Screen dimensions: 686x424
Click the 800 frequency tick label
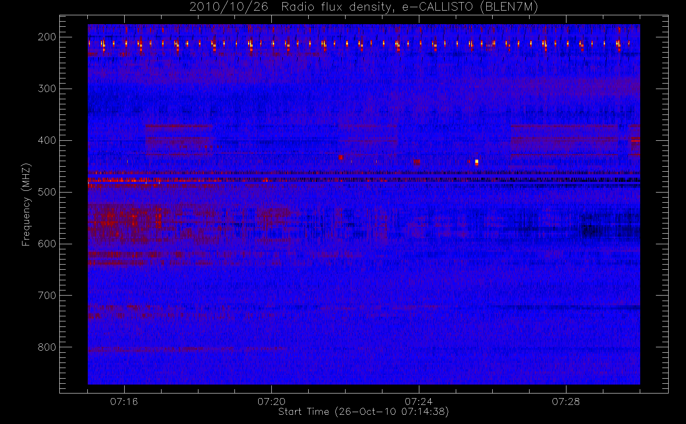coord(47,347)
